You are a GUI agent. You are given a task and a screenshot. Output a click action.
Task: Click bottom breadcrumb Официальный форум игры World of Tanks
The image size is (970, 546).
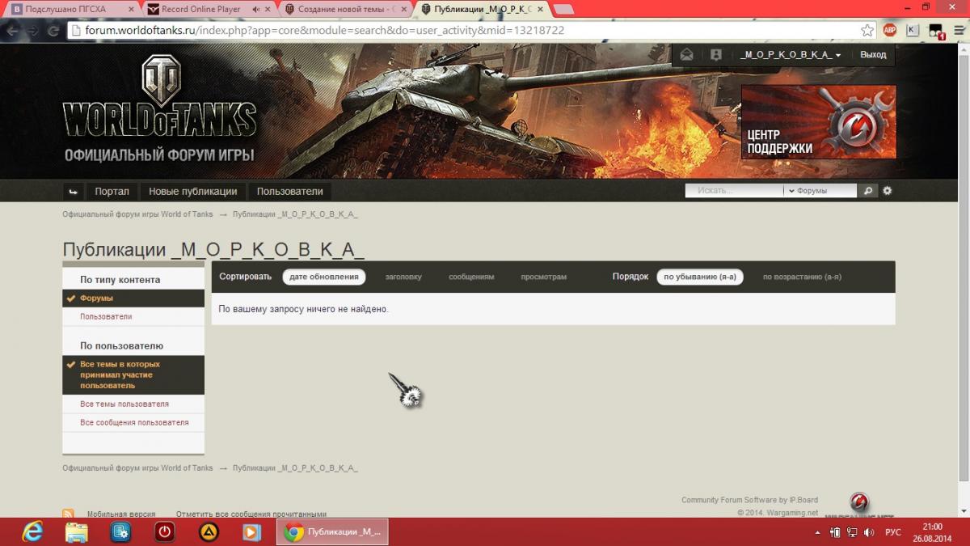click(x=138, y=468)
